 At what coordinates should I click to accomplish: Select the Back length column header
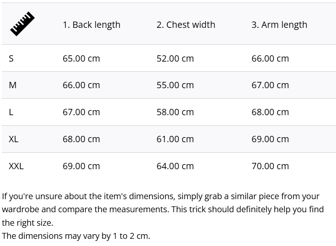point(91,25)
